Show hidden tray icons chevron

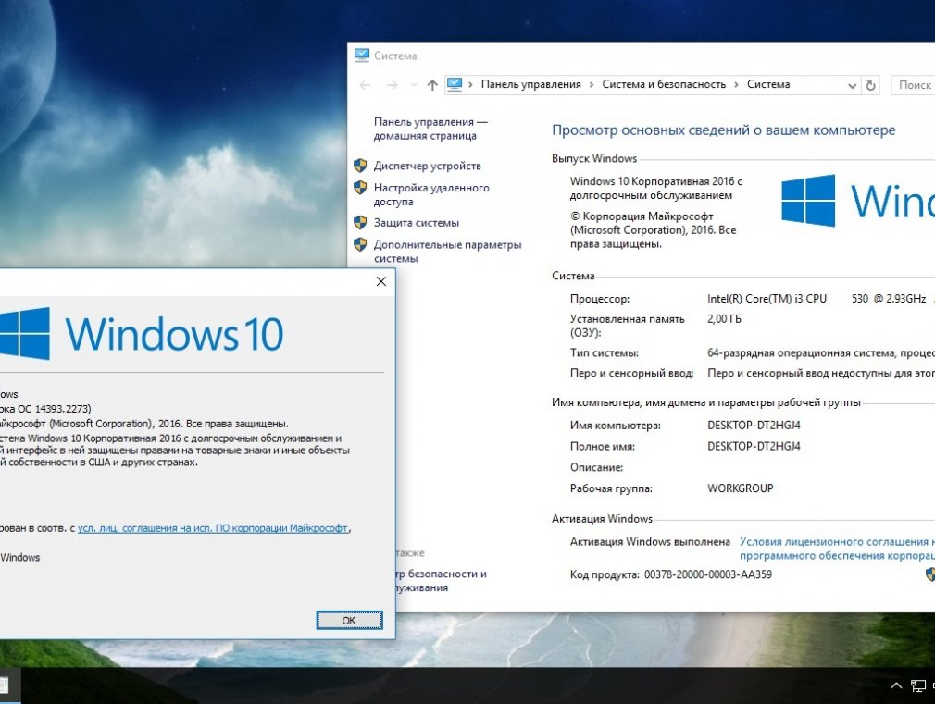(x=895, y=686)
